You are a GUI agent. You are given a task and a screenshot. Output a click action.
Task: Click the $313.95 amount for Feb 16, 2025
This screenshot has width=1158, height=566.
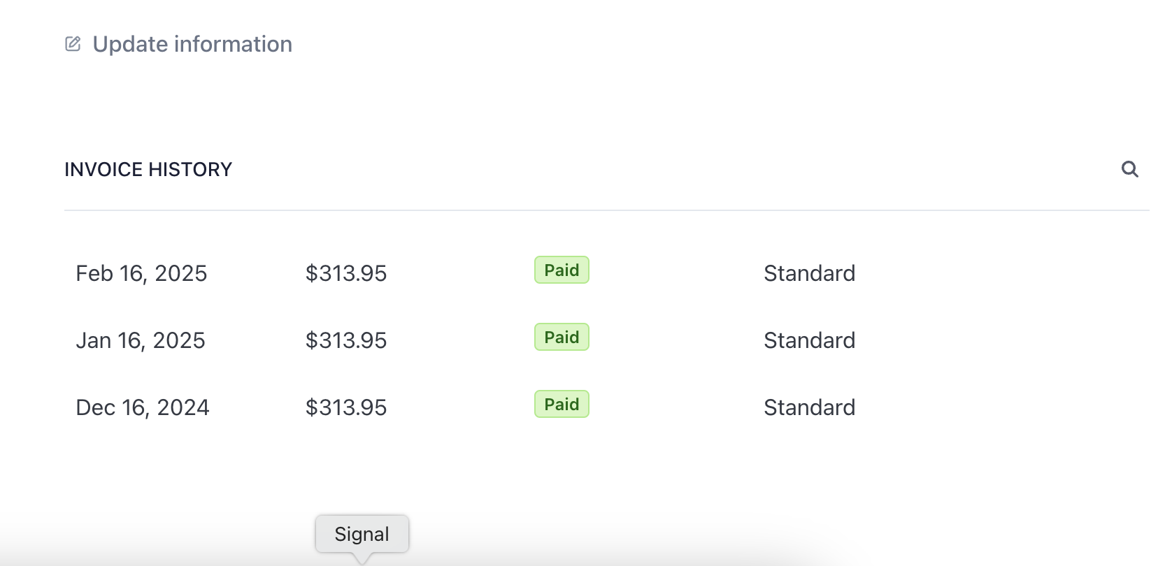tap(346, 273)
